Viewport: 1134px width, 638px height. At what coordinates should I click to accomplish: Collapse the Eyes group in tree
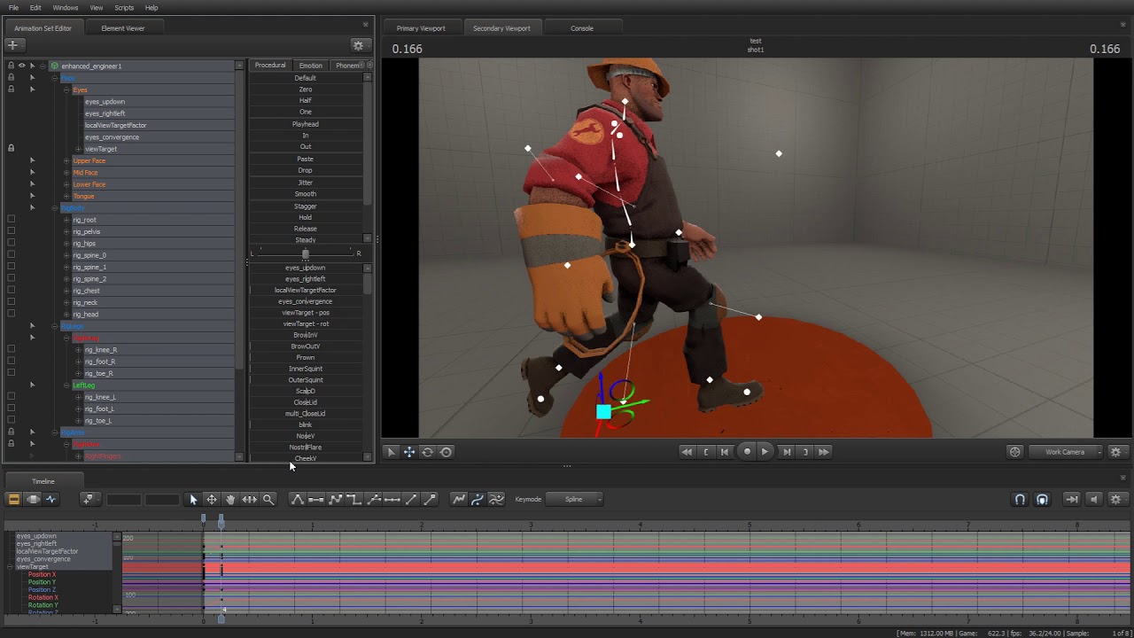[x=66, y=89]
